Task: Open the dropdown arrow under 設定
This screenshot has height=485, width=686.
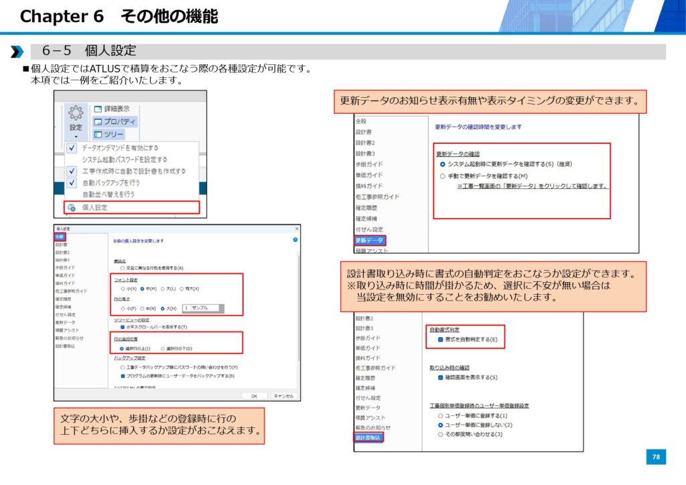Action: point(76,135)
